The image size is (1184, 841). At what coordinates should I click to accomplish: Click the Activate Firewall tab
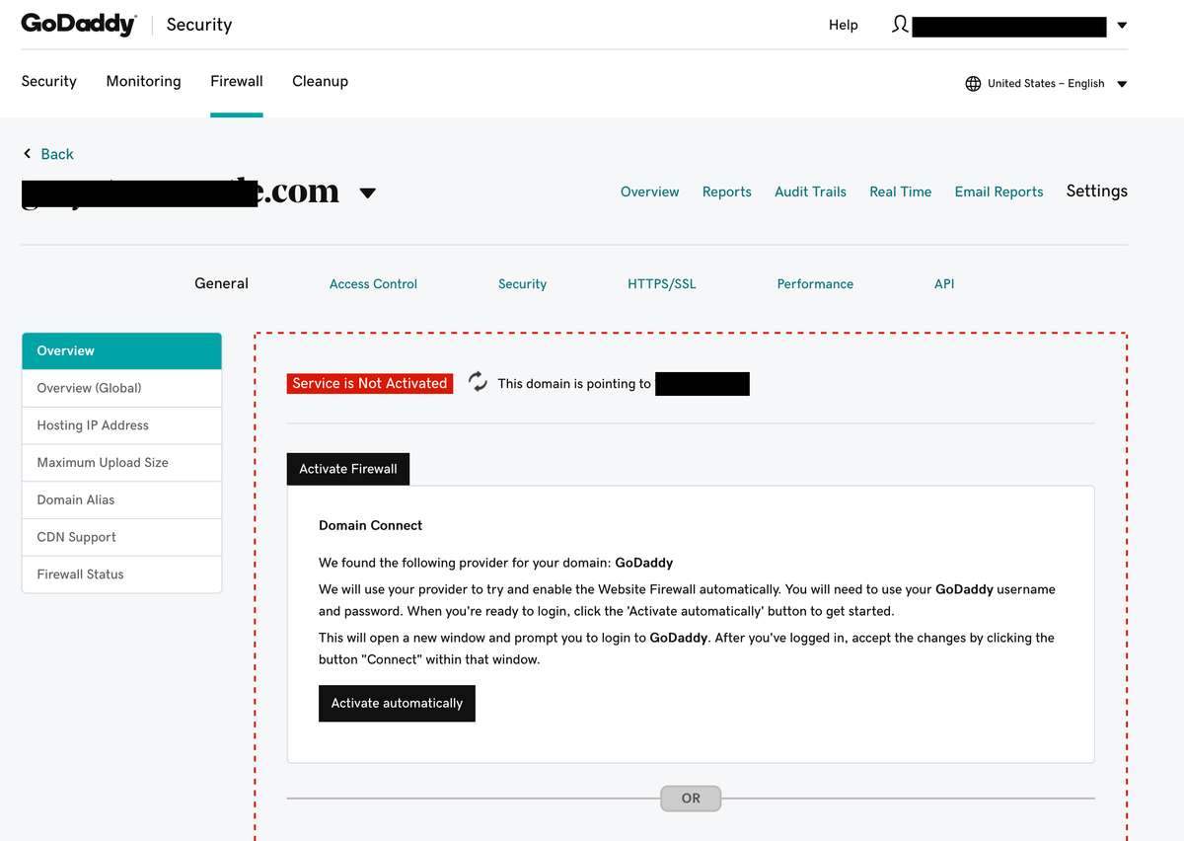pyautogui.click(x=348, y=469)
